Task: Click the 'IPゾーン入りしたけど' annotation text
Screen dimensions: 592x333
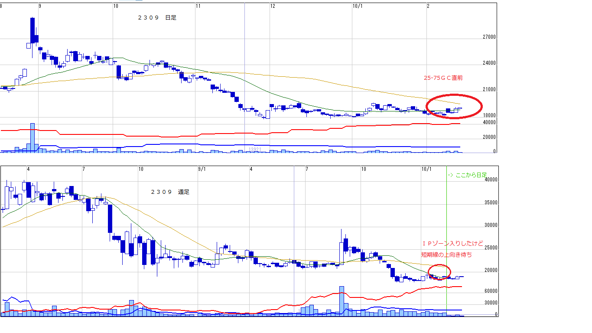Action: pyautogui.click(x=452, y=244)
